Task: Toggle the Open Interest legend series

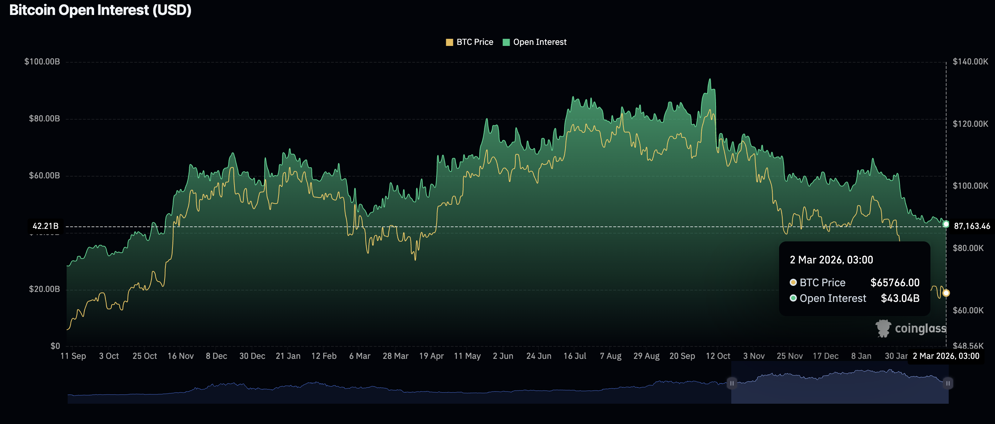Action: (539, 42)
